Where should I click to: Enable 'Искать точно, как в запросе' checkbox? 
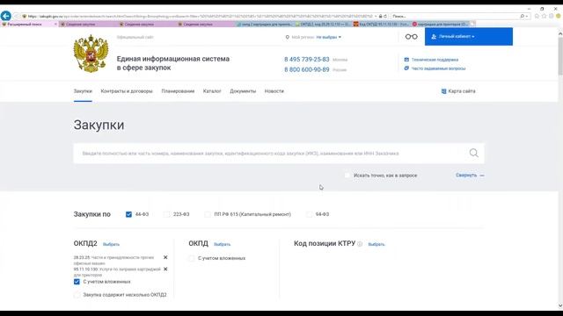click(347, 176)
